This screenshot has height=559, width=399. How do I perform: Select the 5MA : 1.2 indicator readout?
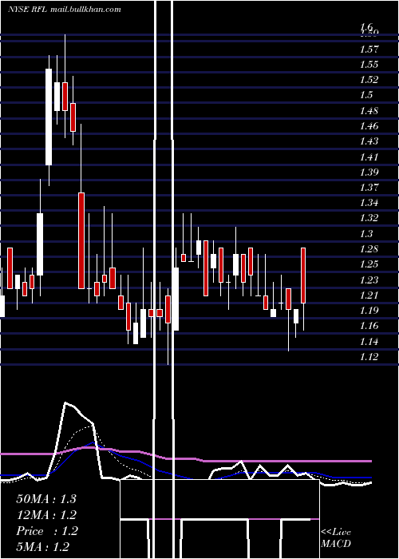click(43, 546)
